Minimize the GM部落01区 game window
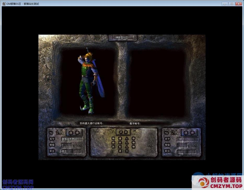The image size is (244, 190). 225,4
